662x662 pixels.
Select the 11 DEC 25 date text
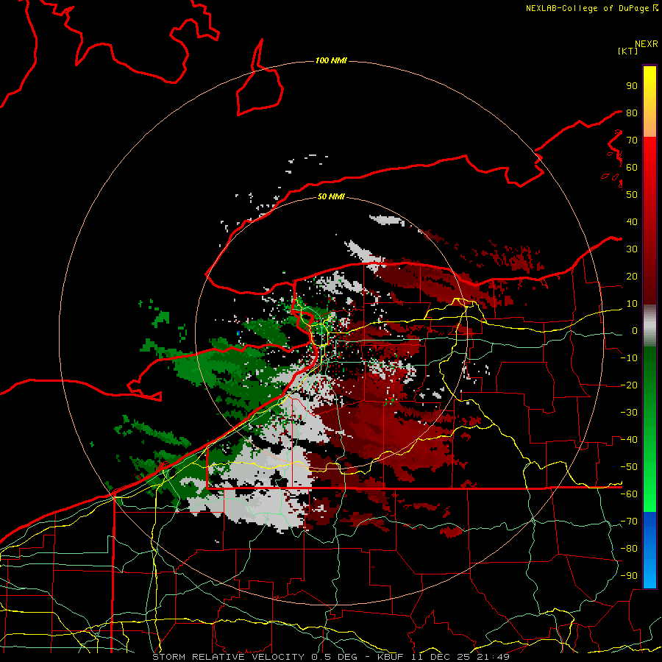(x=440, y=657)
